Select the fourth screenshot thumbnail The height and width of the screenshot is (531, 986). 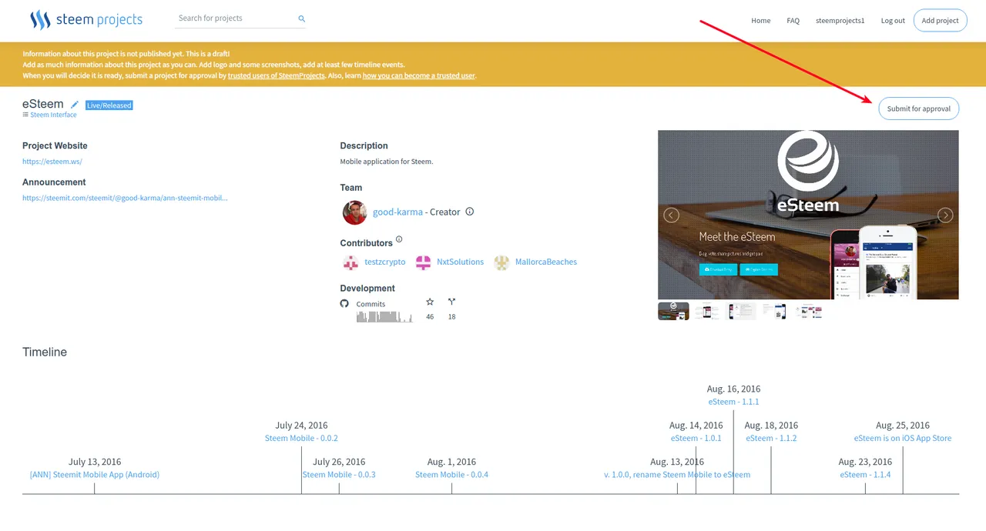pyautogui.click(x=775, y=311)
